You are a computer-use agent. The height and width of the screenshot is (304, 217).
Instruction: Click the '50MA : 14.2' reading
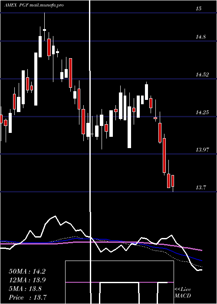pos(27,271)
